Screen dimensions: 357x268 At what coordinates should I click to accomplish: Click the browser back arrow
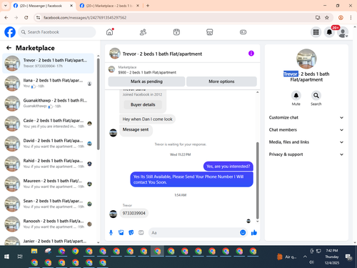6,17
